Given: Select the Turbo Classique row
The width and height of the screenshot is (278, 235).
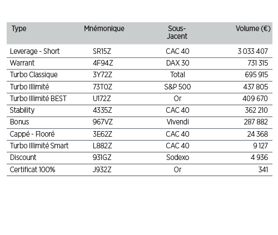Looking at the screenshot, I should [x=140, y=75].
